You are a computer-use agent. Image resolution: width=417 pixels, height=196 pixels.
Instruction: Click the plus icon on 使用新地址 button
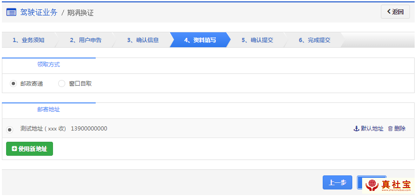click(15, 149)
